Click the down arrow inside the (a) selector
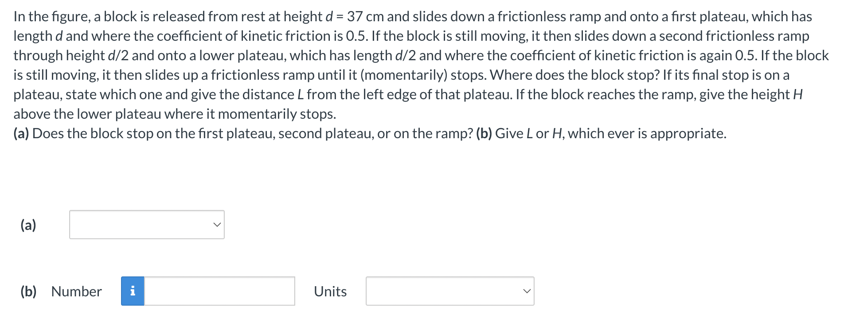This screenshot has width=844, height=334. pos(217,225)
